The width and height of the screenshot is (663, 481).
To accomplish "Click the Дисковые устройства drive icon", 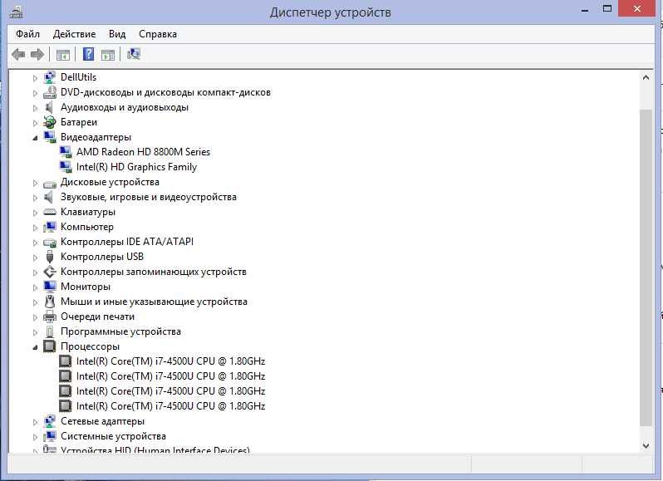I will [x=50, y=183].
